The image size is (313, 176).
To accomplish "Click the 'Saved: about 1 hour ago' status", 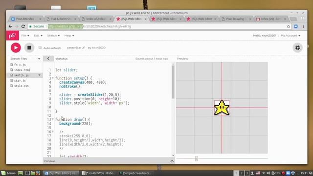I will pyautogui.click(x=152, y=59).
